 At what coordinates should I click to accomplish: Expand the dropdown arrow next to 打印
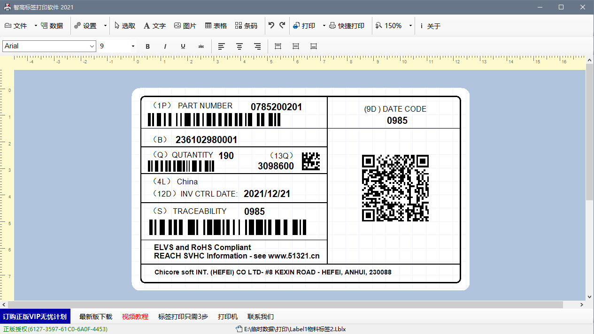click(324, 26)
